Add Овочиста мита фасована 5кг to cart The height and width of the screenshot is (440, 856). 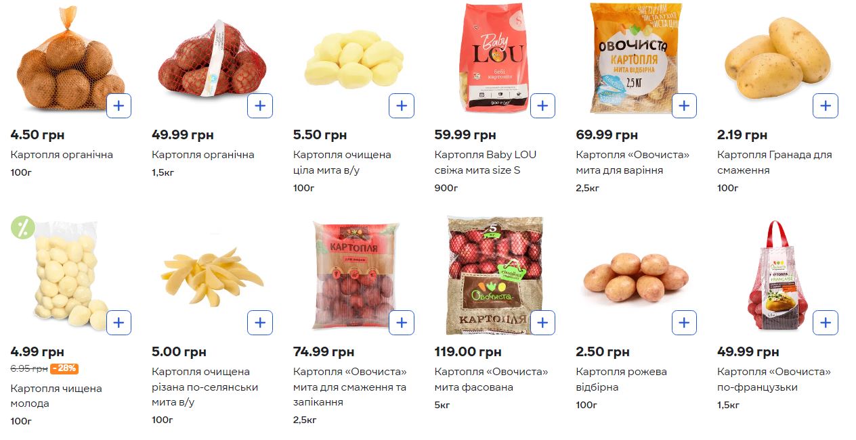(542, 322)
